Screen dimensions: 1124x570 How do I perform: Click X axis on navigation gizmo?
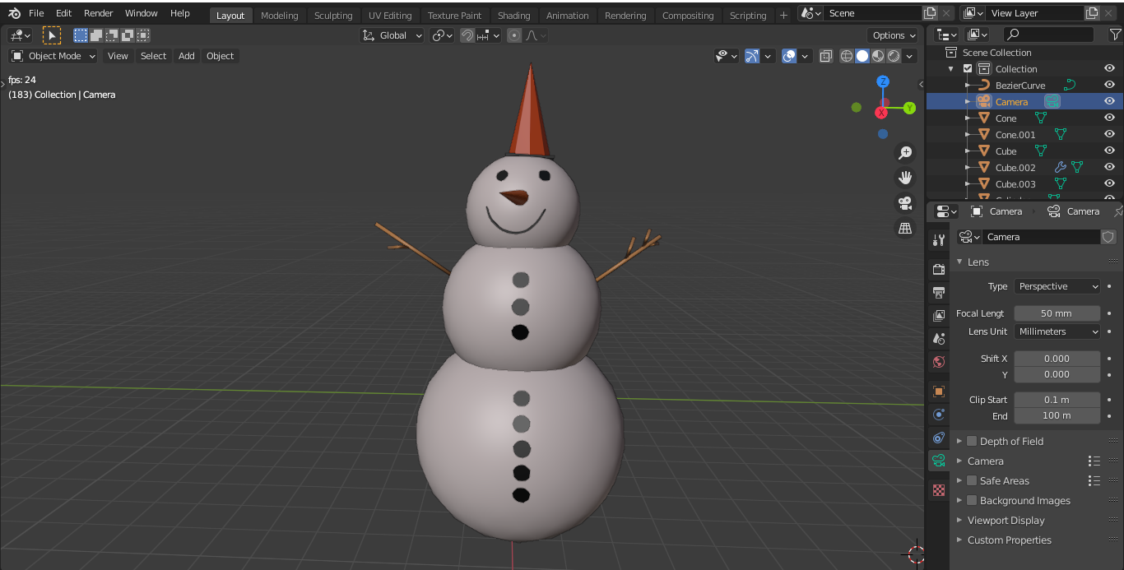coord(881,112)
